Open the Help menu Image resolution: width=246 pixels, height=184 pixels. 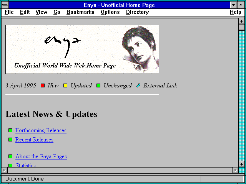click(x=236, y=12)
